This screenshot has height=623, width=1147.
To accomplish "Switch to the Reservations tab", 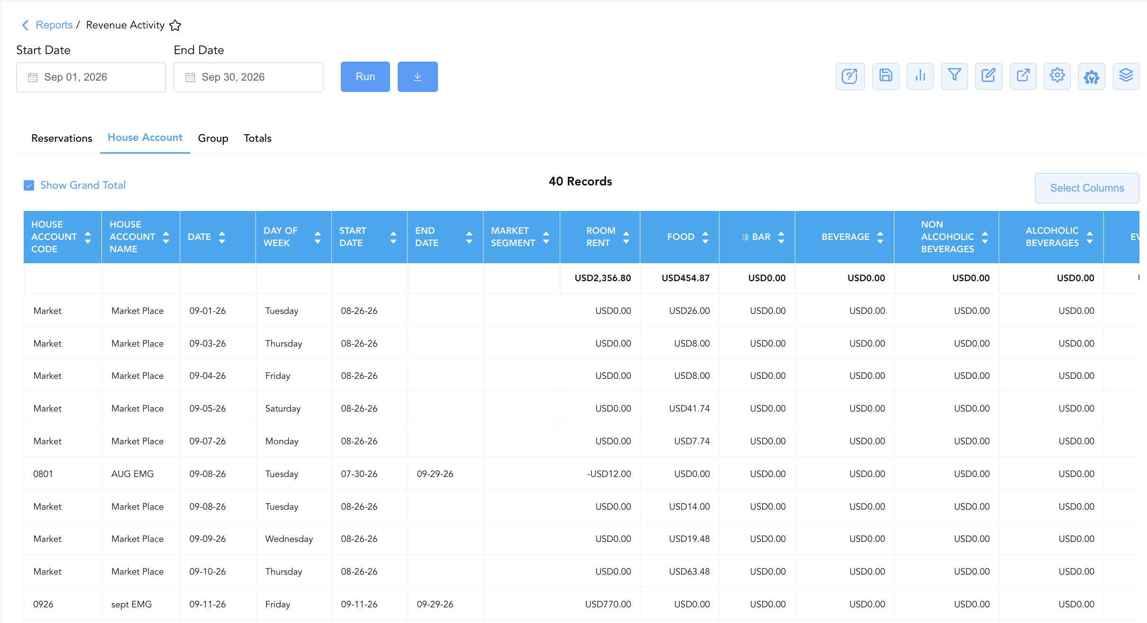I will point(62,138).
